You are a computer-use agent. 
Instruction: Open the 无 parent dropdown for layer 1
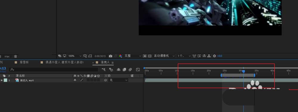point(118,80)
